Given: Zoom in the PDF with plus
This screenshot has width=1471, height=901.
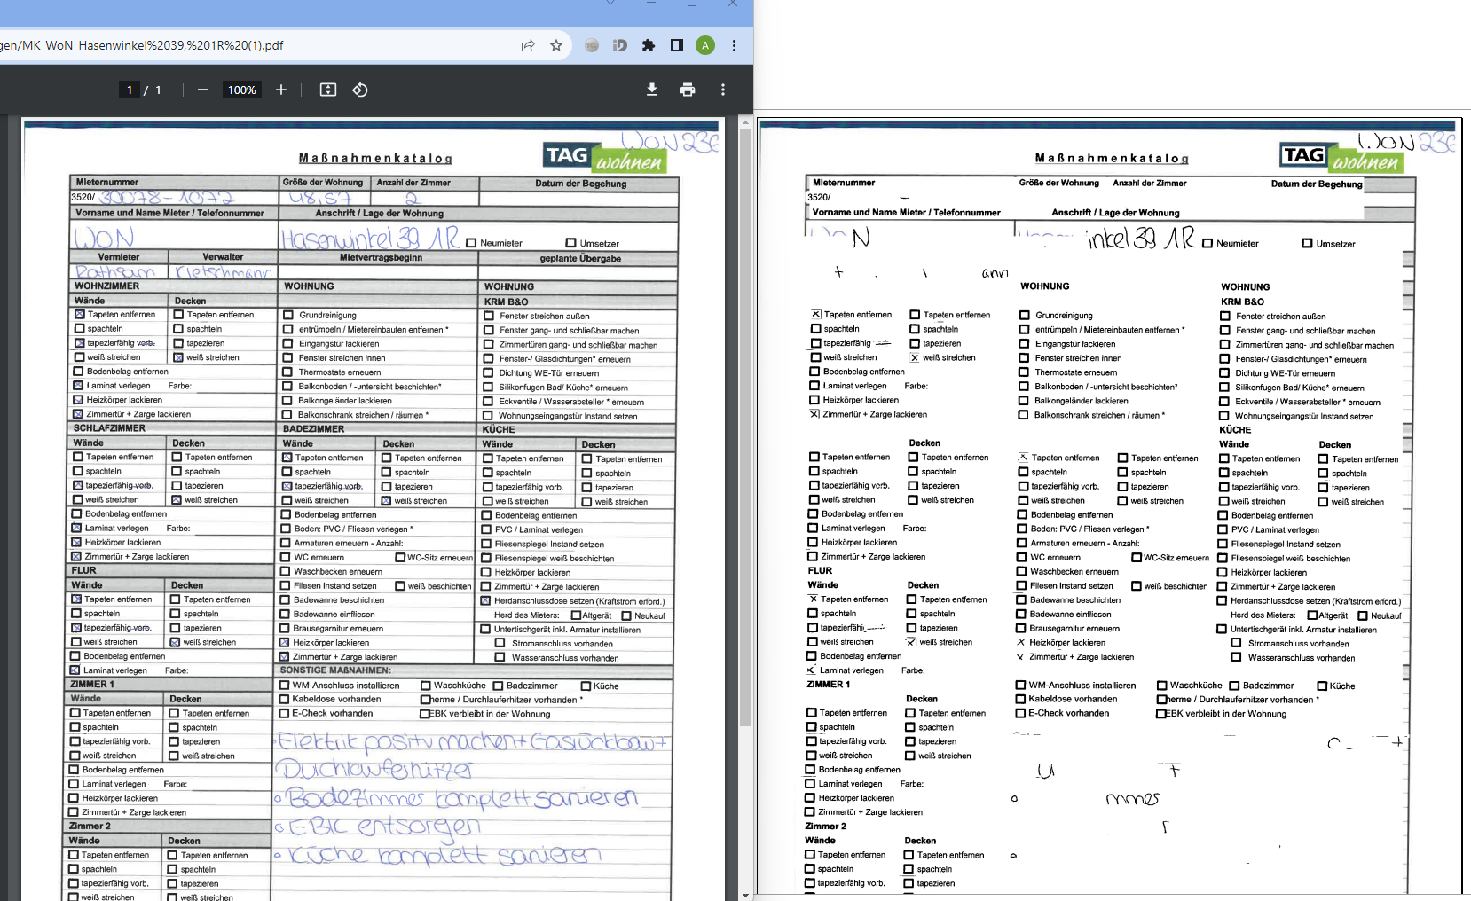Looking at the screenshot, I should click(x=281, y=90).
